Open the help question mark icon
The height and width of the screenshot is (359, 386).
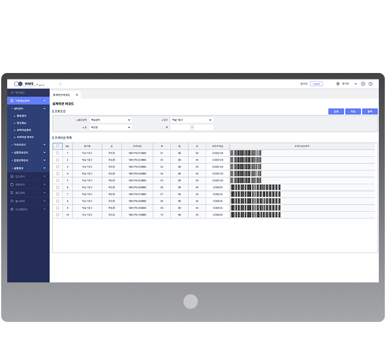tap(370, 84)
